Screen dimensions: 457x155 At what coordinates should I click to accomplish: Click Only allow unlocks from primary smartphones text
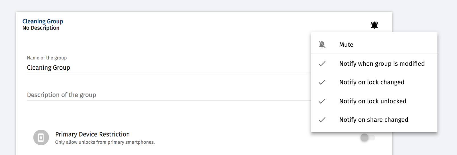coord(105,142)
